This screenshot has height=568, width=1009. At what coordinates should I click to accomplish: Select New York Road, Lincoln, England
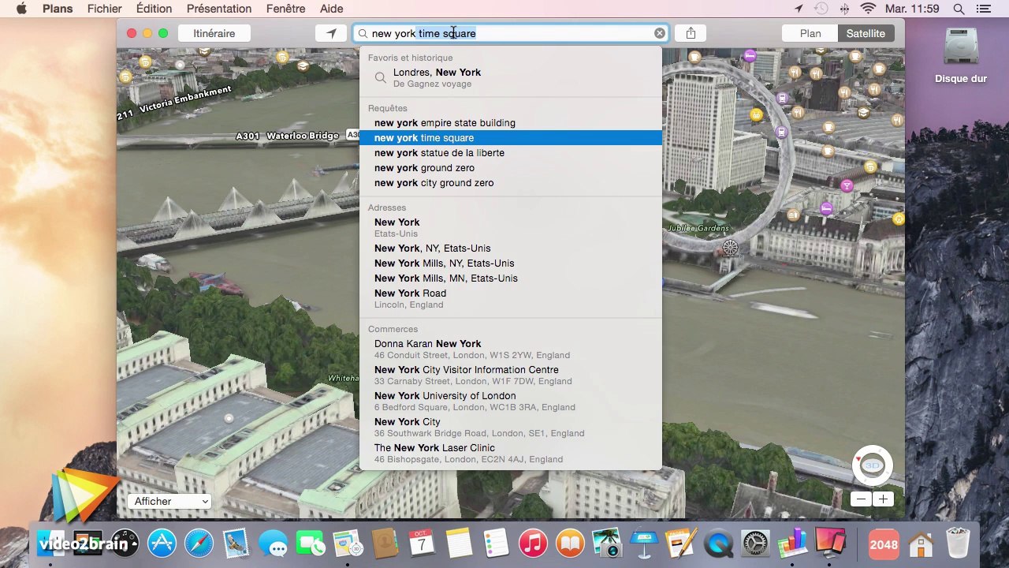coord(511,298)
